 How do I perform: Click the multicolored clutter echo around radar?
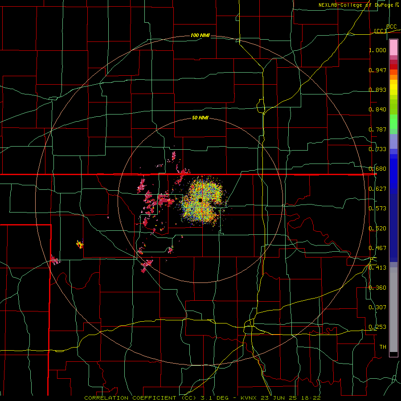click(x=202, y=200)
